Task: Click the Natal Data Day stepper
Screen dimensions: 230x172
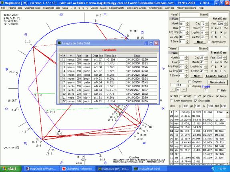Action: (207, 23)
